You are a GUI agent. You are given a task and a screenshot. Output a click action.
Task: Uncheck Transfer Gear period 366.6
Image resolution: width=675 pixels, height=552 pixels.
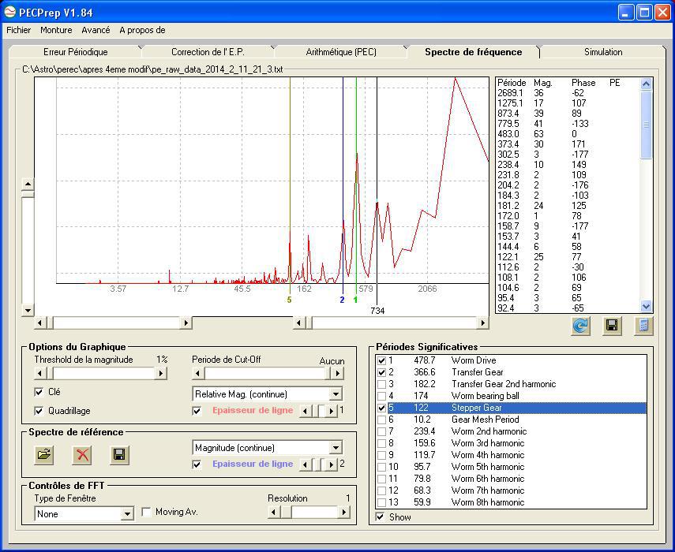381,372
